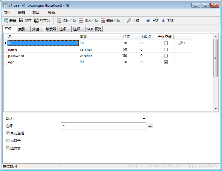This screenshot has height=171, width=222.
Task: Maximize the table designer window
Action: point(205,5)
